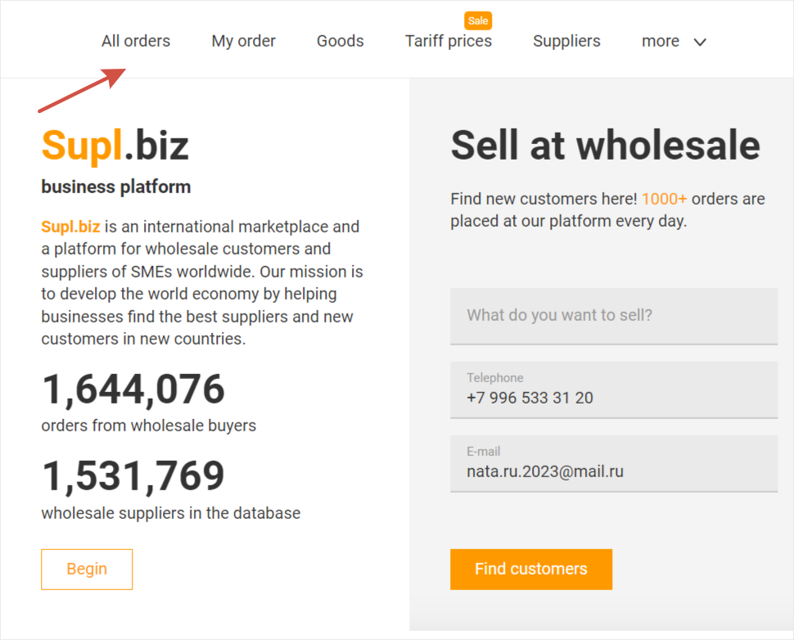Expand the more dropdown menu
This screenshot has height=640, width=794.
[x=661, y=41]
